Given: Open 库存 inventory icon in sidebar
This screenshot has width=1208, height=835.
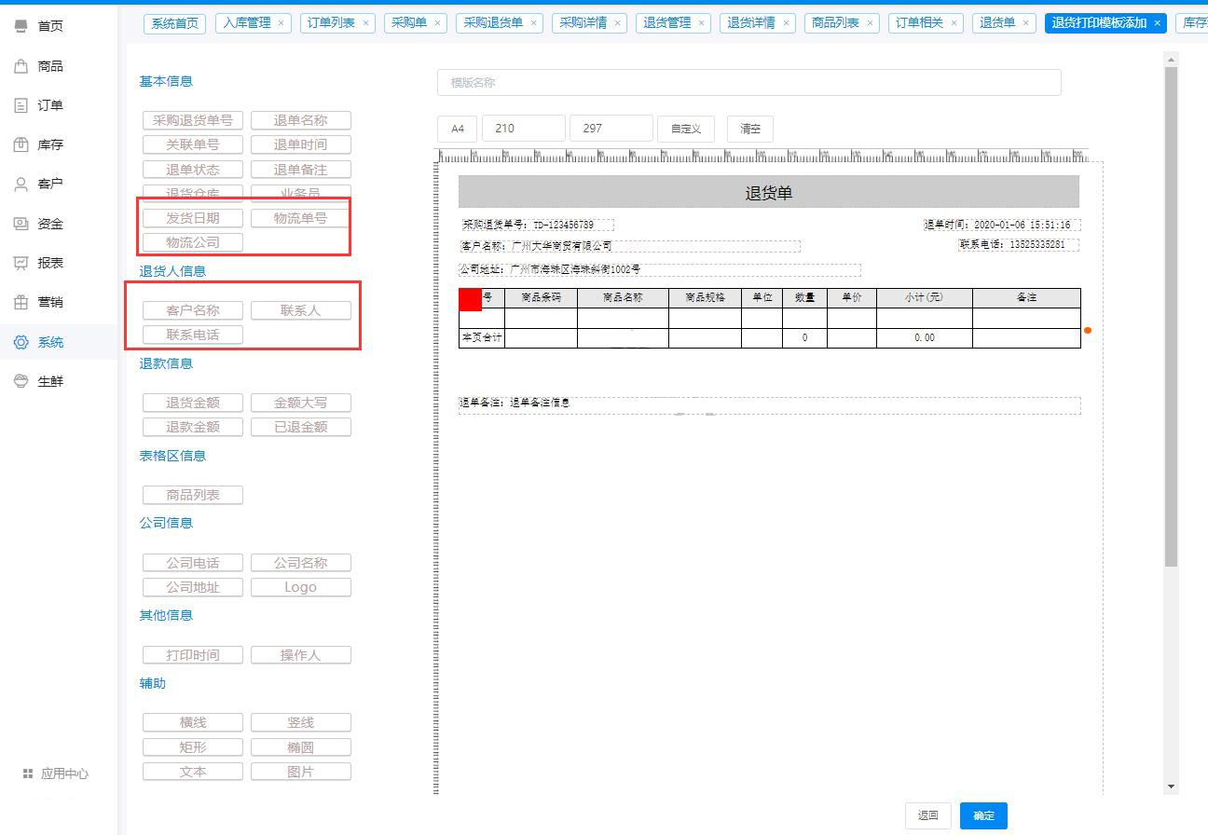Looking at the screenshot, I should click(21, 144).
